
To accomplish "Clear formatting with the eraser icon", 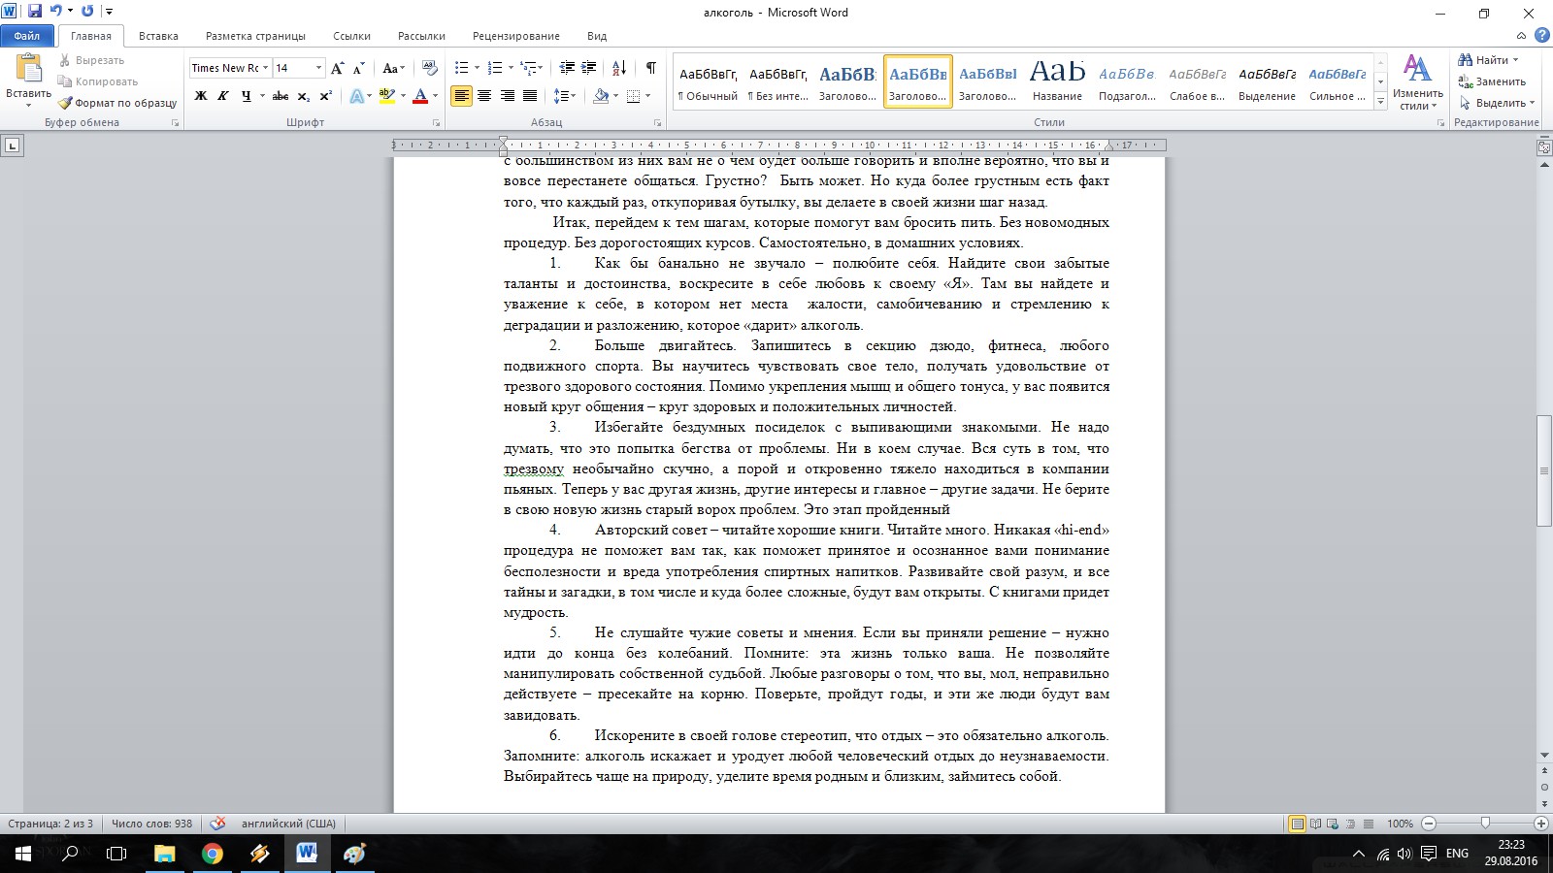I will pyautogui.click(x=430, y=68).
